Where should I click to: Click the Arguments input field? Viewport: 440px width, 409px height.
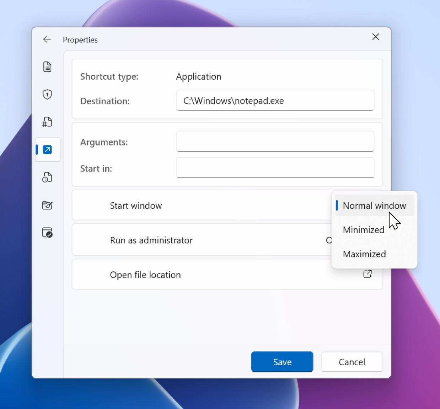coord(275,141)
